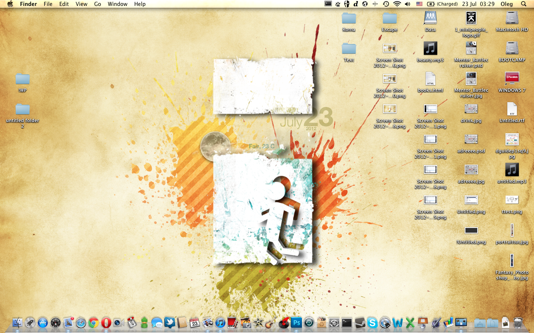The height and width of the screenshot is (333, 534).
Task: Open Launchpad from the Dock
Action: (30, 323)
